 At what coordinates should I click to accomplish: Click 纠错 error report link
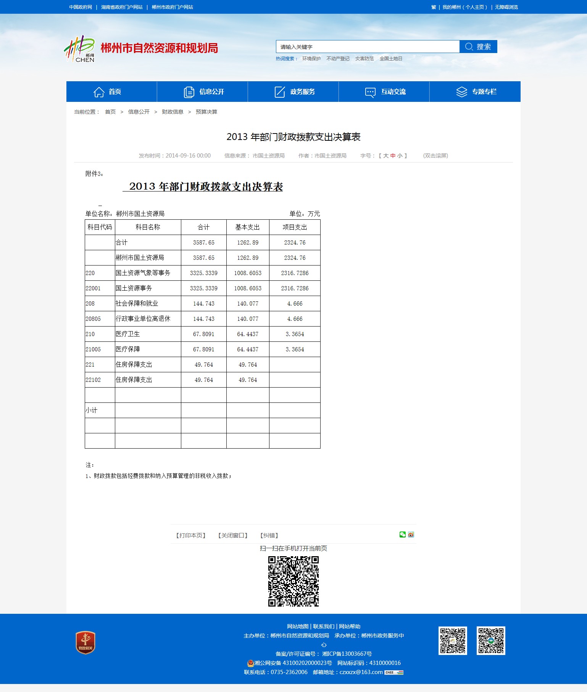269,536
